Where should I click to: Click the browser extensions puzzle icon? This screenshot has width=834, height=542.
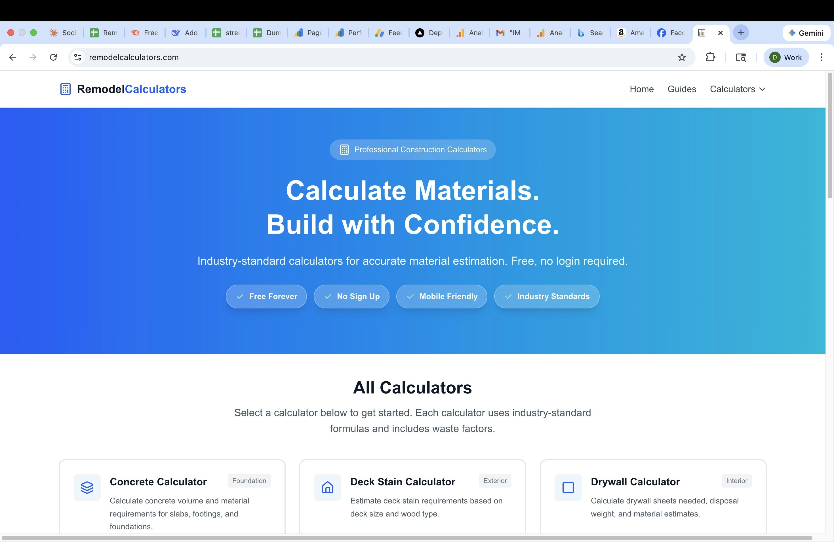[x=711, y=57]
